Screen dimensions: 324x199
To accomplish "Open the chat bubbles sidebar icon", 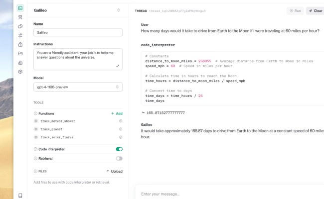I will (20, 26).
